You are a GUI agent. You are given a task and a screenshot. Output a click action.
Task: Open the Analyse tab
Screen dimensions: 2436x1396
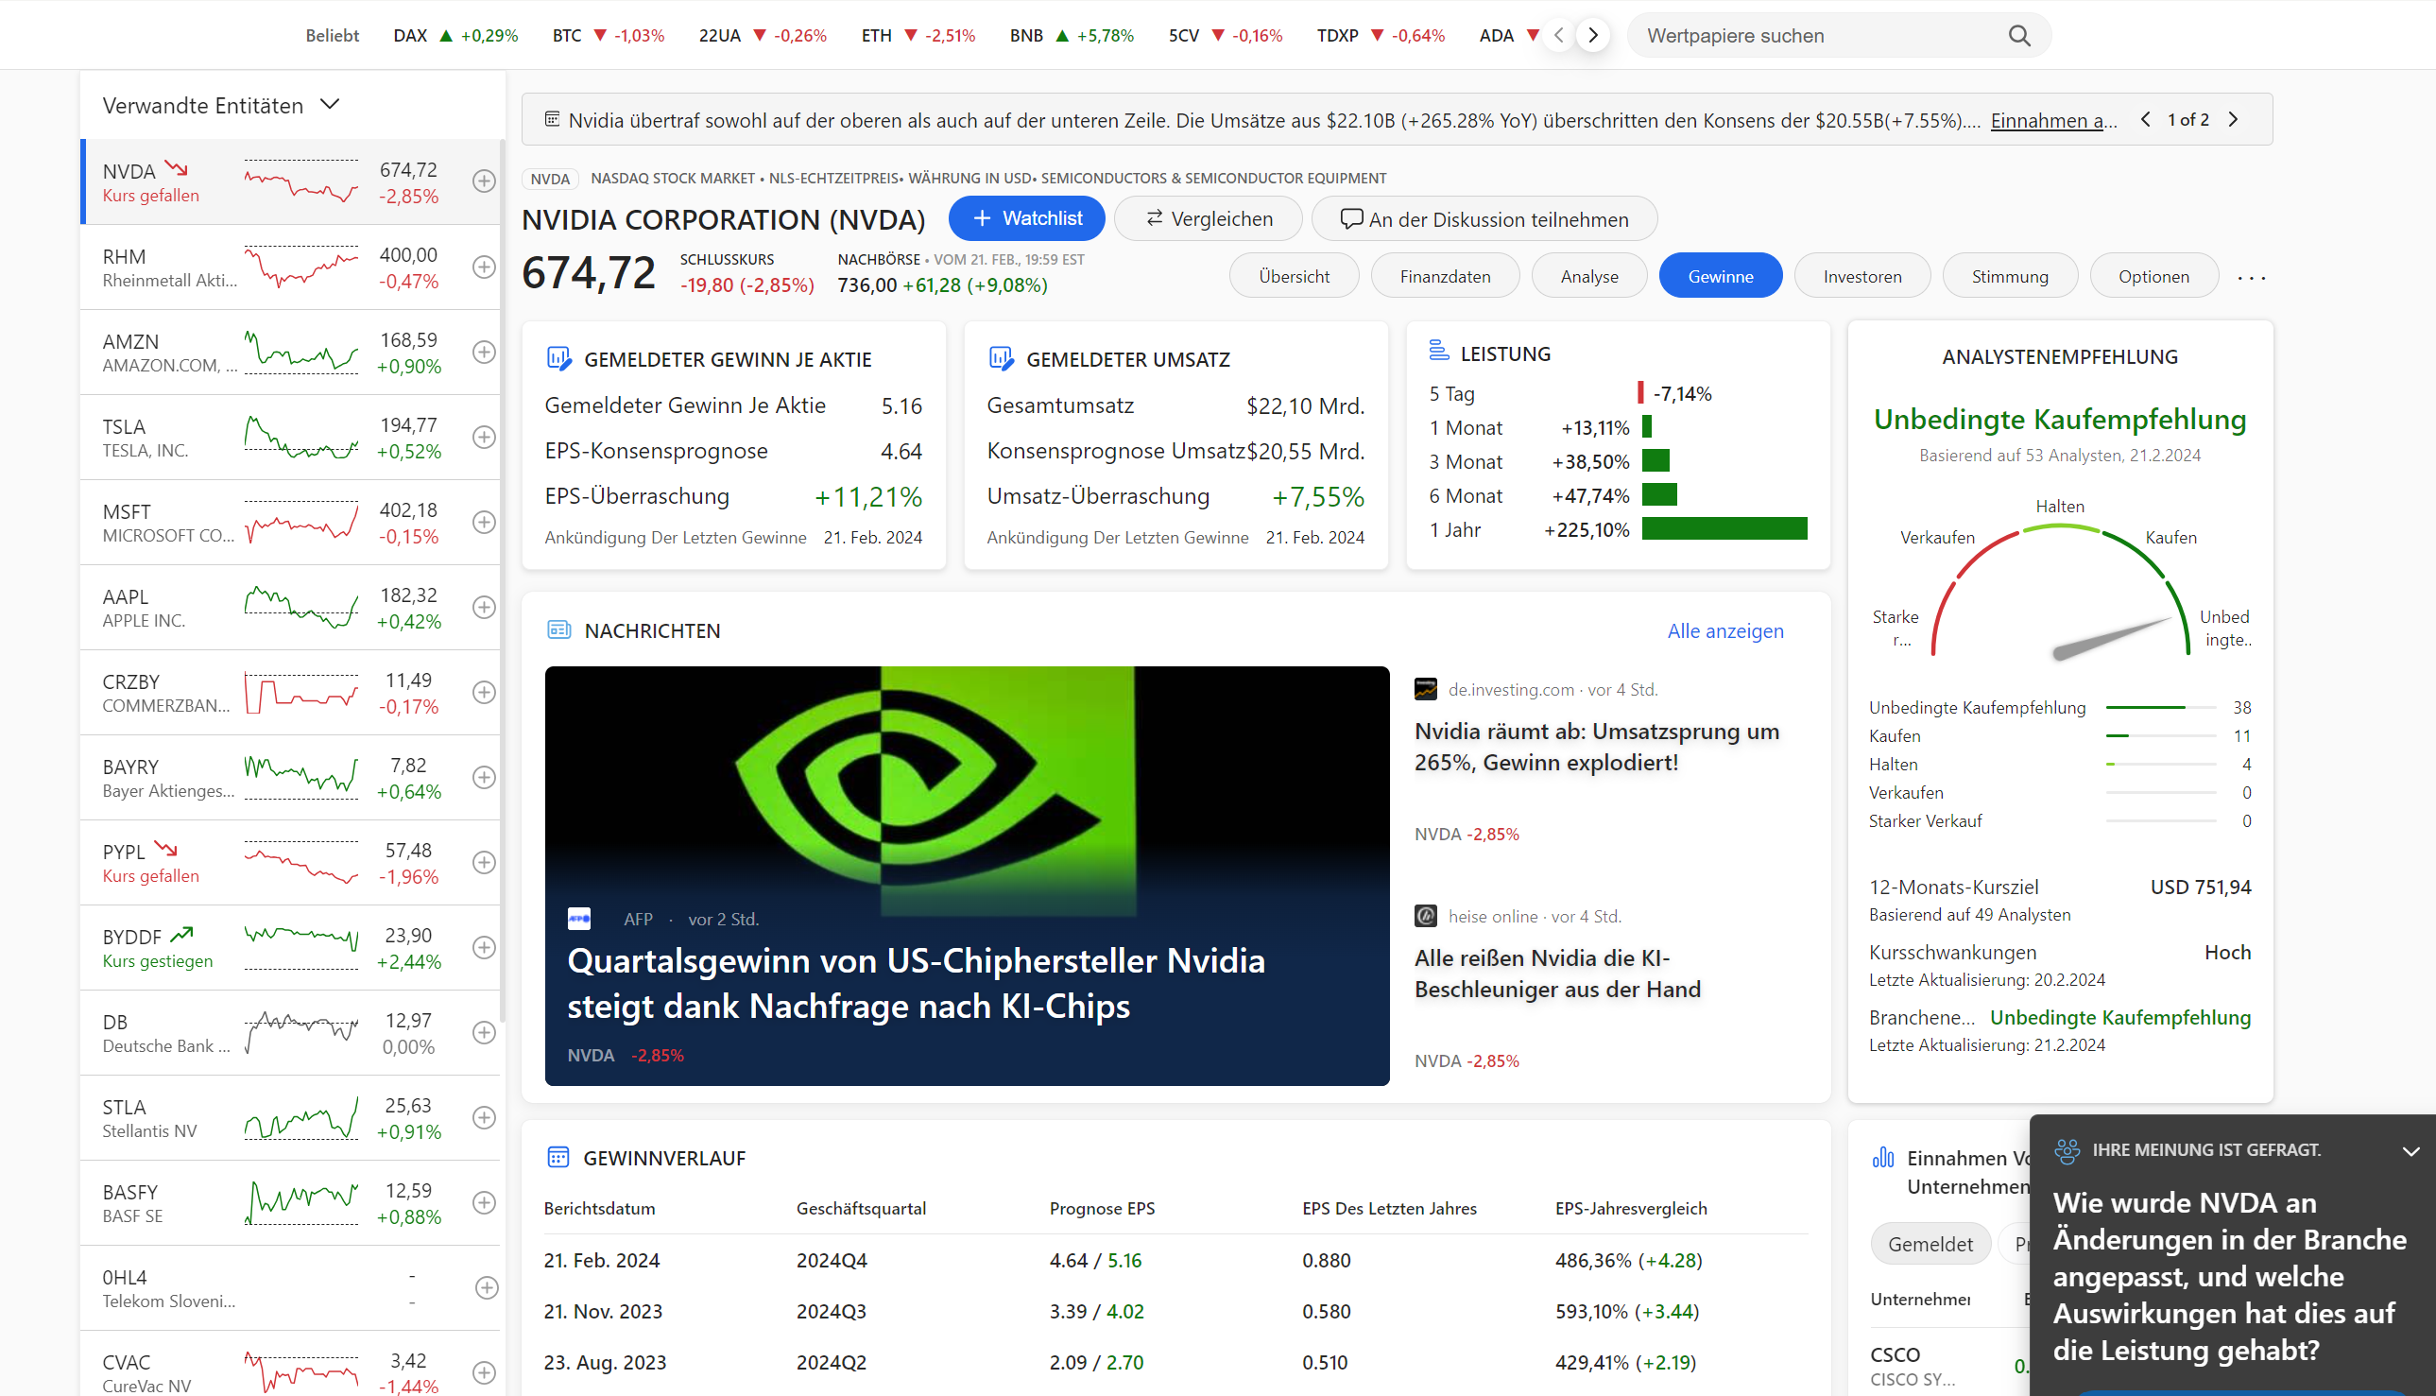(1588, 276)
